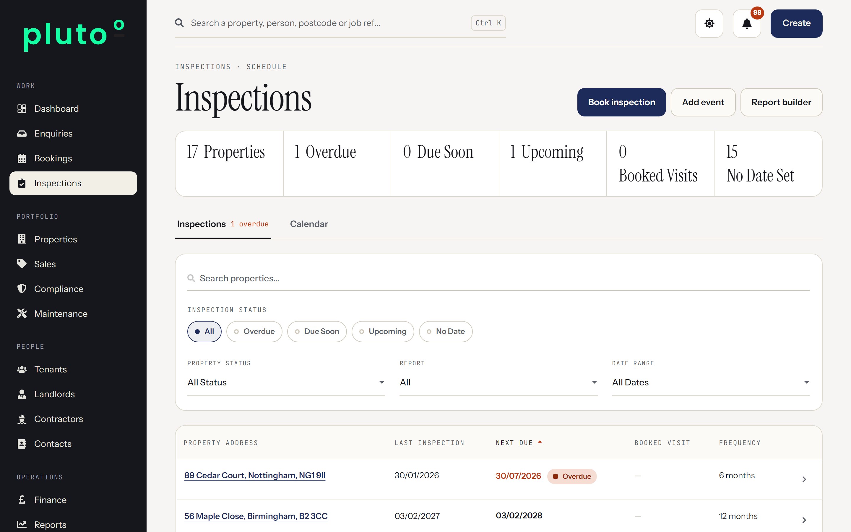The height and width of the screenshot is (532, 851).
Task: Click the Finance pound icon
Action: (x=22, y=499)
